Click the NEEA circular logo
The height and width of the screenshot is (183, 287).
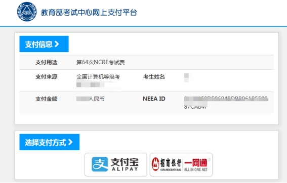pos(27,12)
